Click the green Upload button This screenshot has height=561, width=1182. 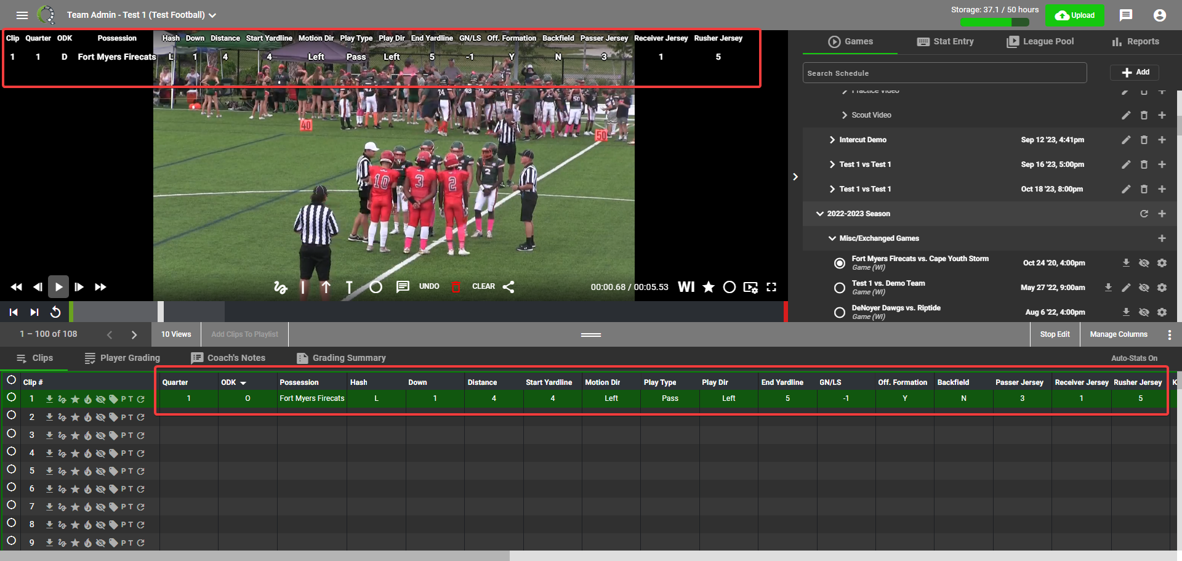(x=1075, y=15)
